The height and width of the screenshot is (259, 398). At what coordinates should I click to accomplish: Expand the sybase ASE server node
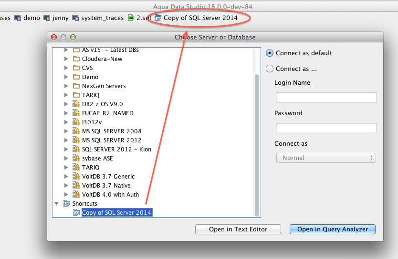(x=66, y=158)
